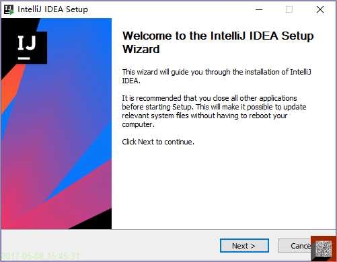Viewport: 337px width, 262px height.
Task: Click the word 'computer.' in the paragraph
Action: coord(138,124)
